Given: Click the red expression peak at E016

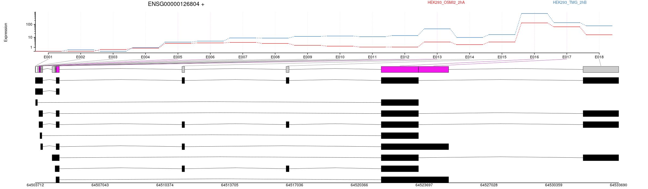Looking at the screenshot, I should [534, 23].
